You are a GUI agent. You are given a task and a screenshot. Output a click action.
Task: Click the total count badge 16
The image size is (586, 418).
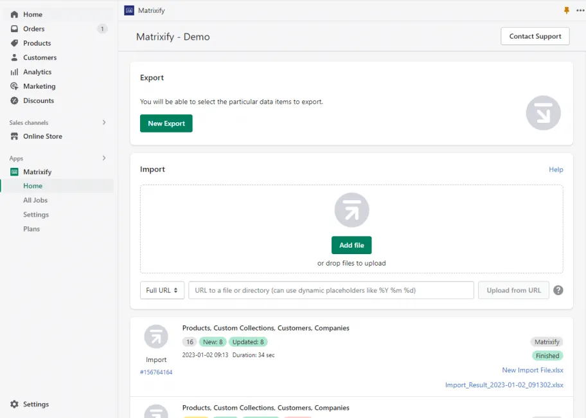pyautogui.click(x=190, y=341)
